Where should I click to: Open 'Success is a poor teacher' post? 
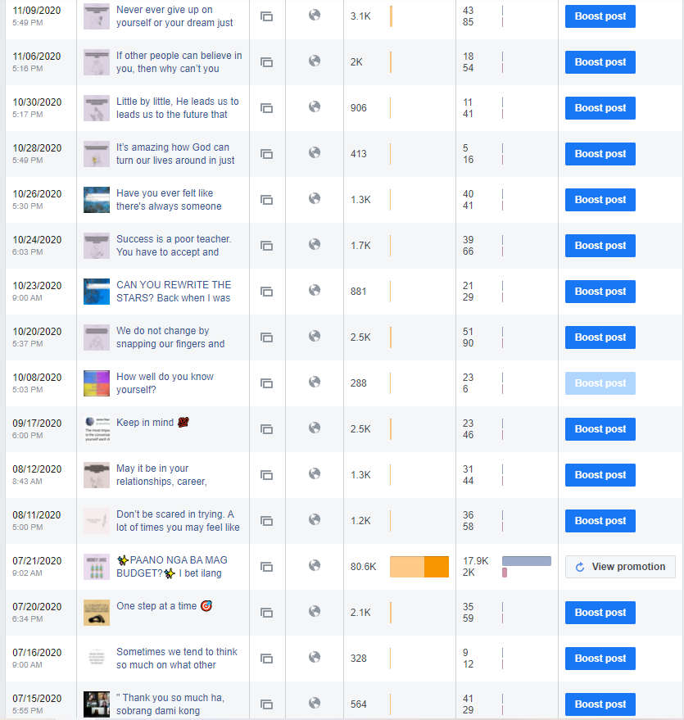pyautogui.click(x=174, y=246)
